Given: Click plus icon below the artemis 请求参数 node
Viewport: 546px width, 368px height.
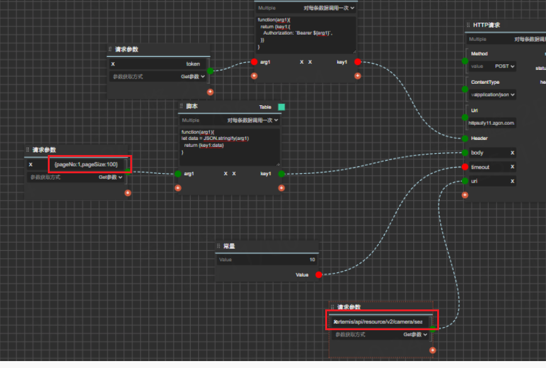Looking at the screenshot, I should [x=433, y=350].
